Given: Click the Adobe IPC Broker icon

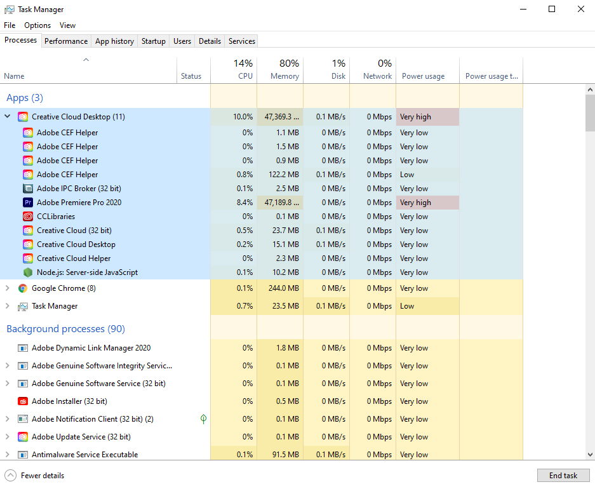Looking at the screenshot, I should [x=28, y=189].
